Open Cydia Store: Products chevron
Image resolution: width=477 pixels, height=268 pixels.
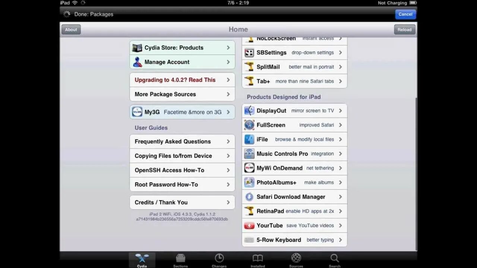[228, 48]
